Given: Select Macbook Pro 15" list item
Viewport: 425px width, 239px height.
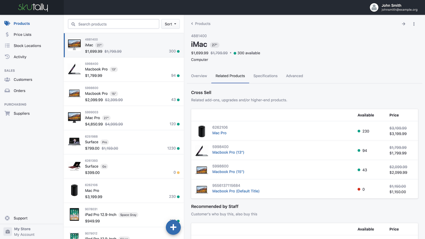Looking at the screenshot, I should 124,94.
